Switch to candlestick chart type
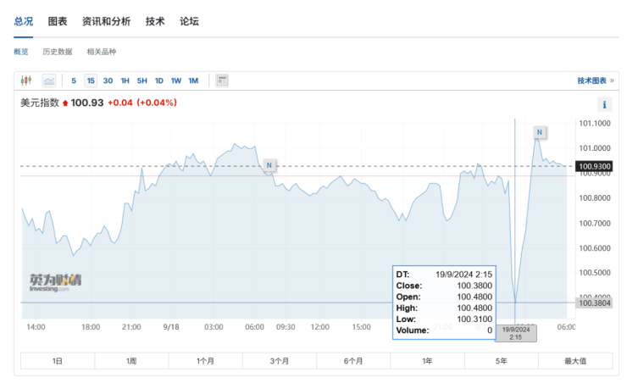Viewport: 627px width, 383px height. [x=26, y=80]
